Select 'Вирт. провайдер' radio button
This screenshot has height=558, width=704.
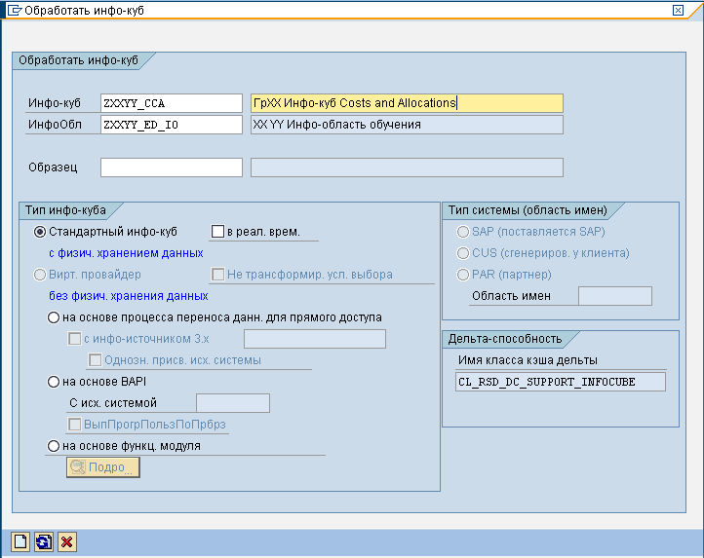40,275
